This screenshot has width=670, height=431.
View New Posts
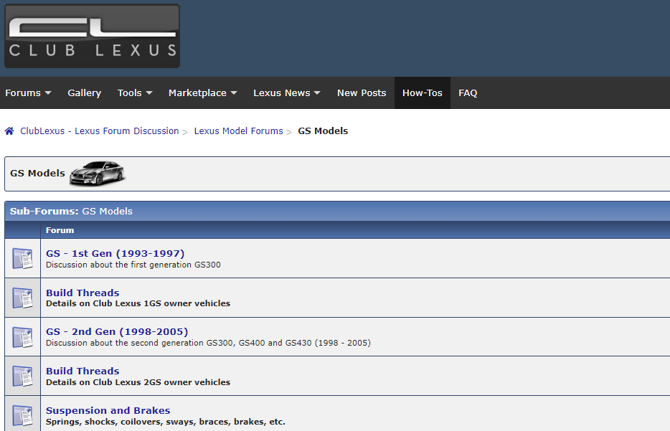pos(362,93)
